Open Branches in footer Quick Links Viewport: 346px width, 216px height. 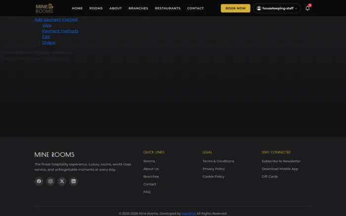tap(151, 177)
